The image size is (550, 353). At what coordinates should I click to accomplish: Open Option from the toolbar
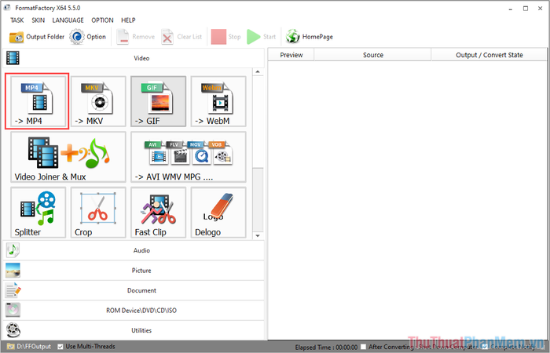88,37
